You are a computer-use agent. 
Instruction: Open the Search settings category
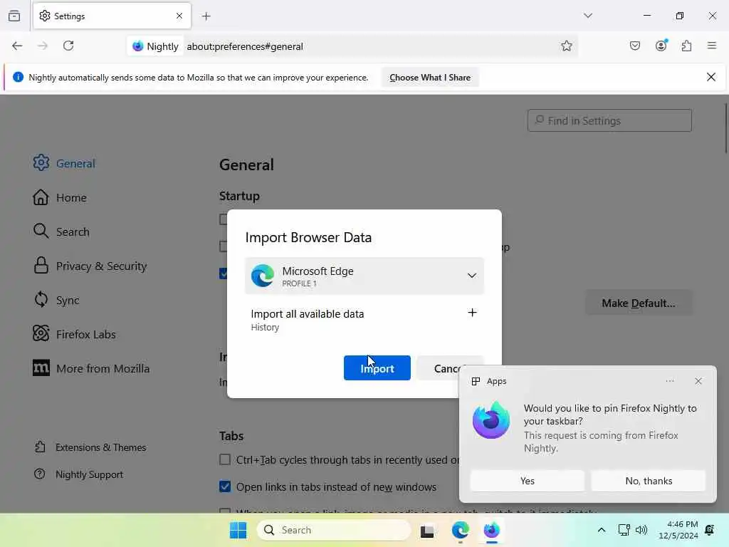[x=61, y=231]
